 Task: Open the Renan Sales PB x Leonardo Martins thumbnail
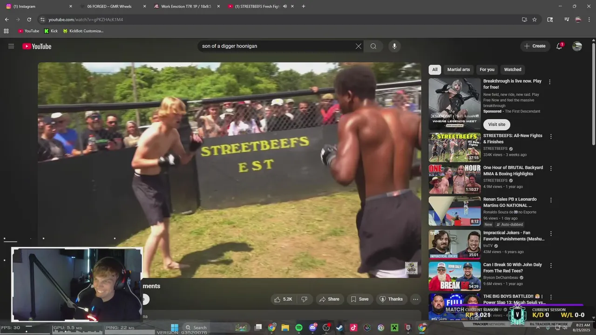[454, 211]
